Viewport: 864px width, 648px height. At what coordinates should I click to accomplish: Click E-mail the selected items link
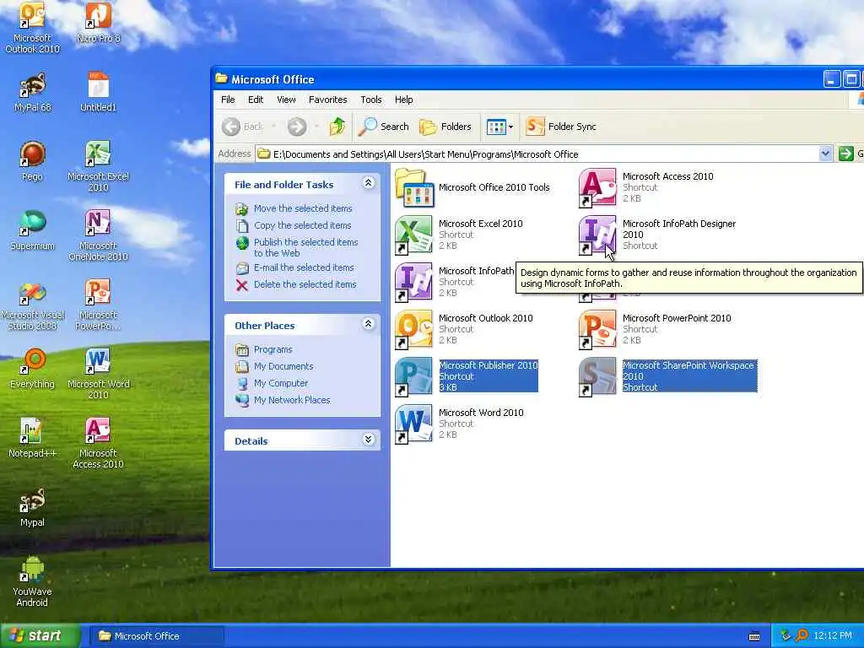[304, 267]
